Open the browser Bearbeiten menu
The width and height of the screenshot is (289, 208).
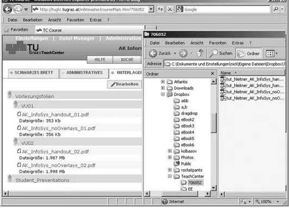[33, 20]
